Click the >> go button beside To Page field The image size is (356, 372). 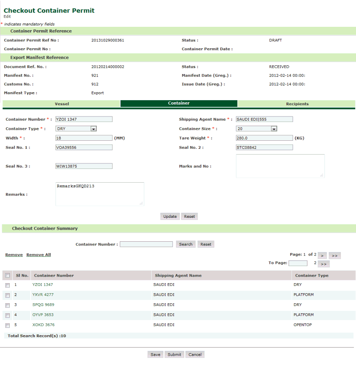point(324,264)
